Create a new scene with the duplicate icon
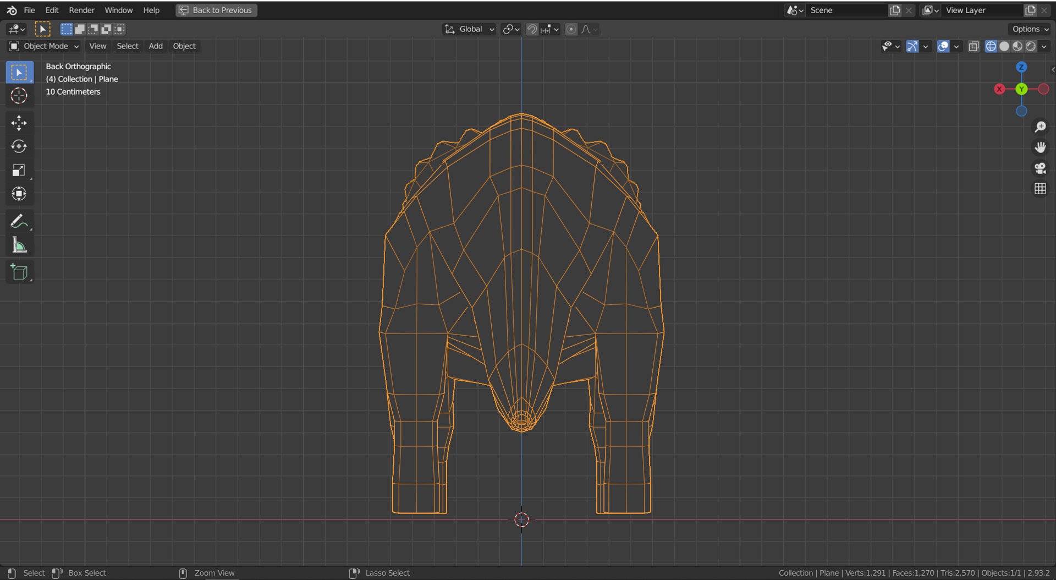The height and width of the screenshot is (580, 1056). [x=895, y=10]
